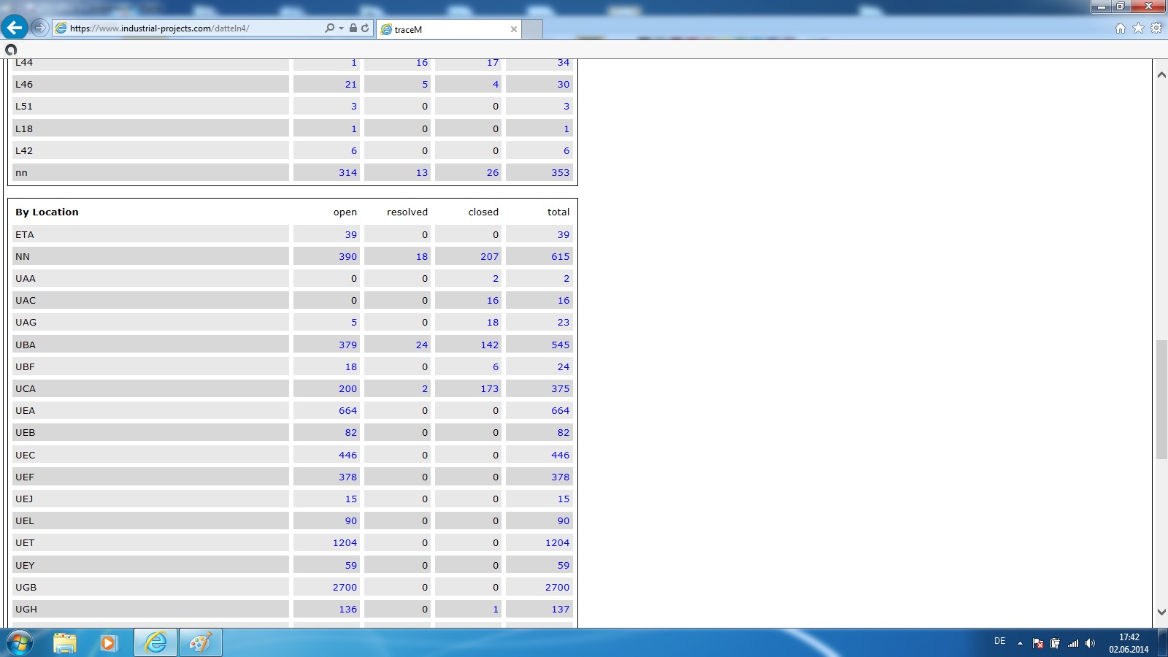Click L42 open count 6
The image size is (1168, 657).
coord(354,150)
